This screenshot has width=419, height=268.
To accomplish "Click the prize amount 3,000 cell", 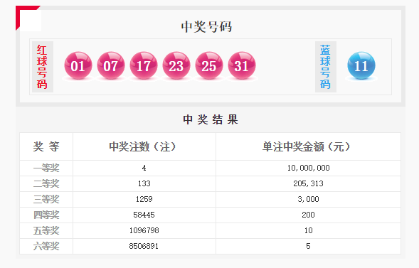I will pyautogui.click(x=308, y=199).
